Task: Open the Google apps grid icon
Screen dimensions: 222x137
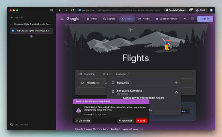Action: (192, 19)
